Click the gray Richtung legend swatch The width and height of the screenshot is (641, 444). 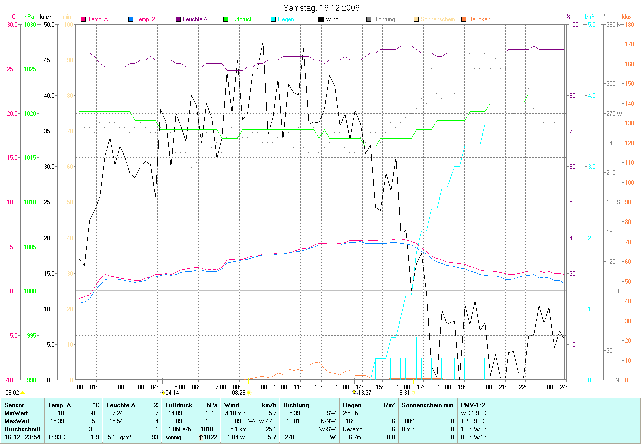coord(368,19)
